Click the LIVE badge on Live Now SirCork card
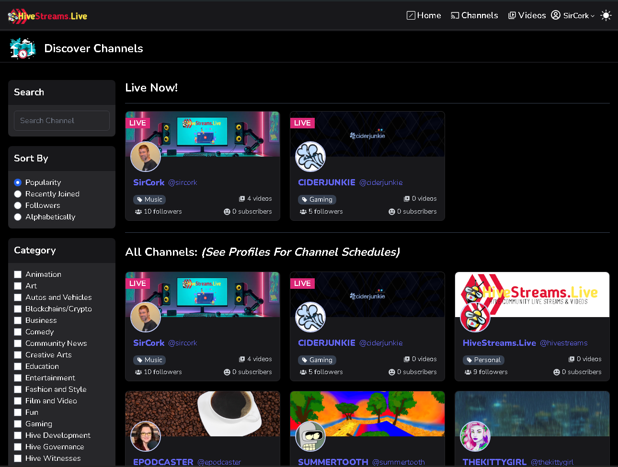The height and width of the screenshot is (467, 618). click(137, 123)
